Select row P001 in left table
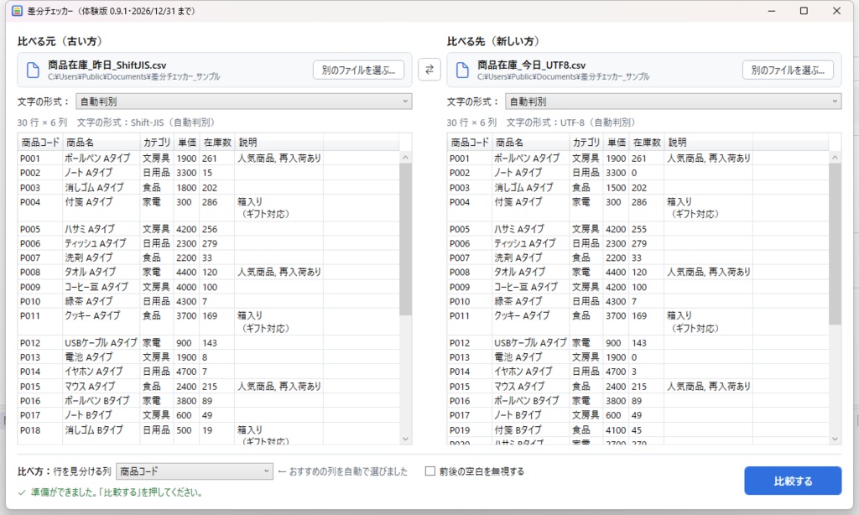The image size is (859, 515). pos(209,158)
